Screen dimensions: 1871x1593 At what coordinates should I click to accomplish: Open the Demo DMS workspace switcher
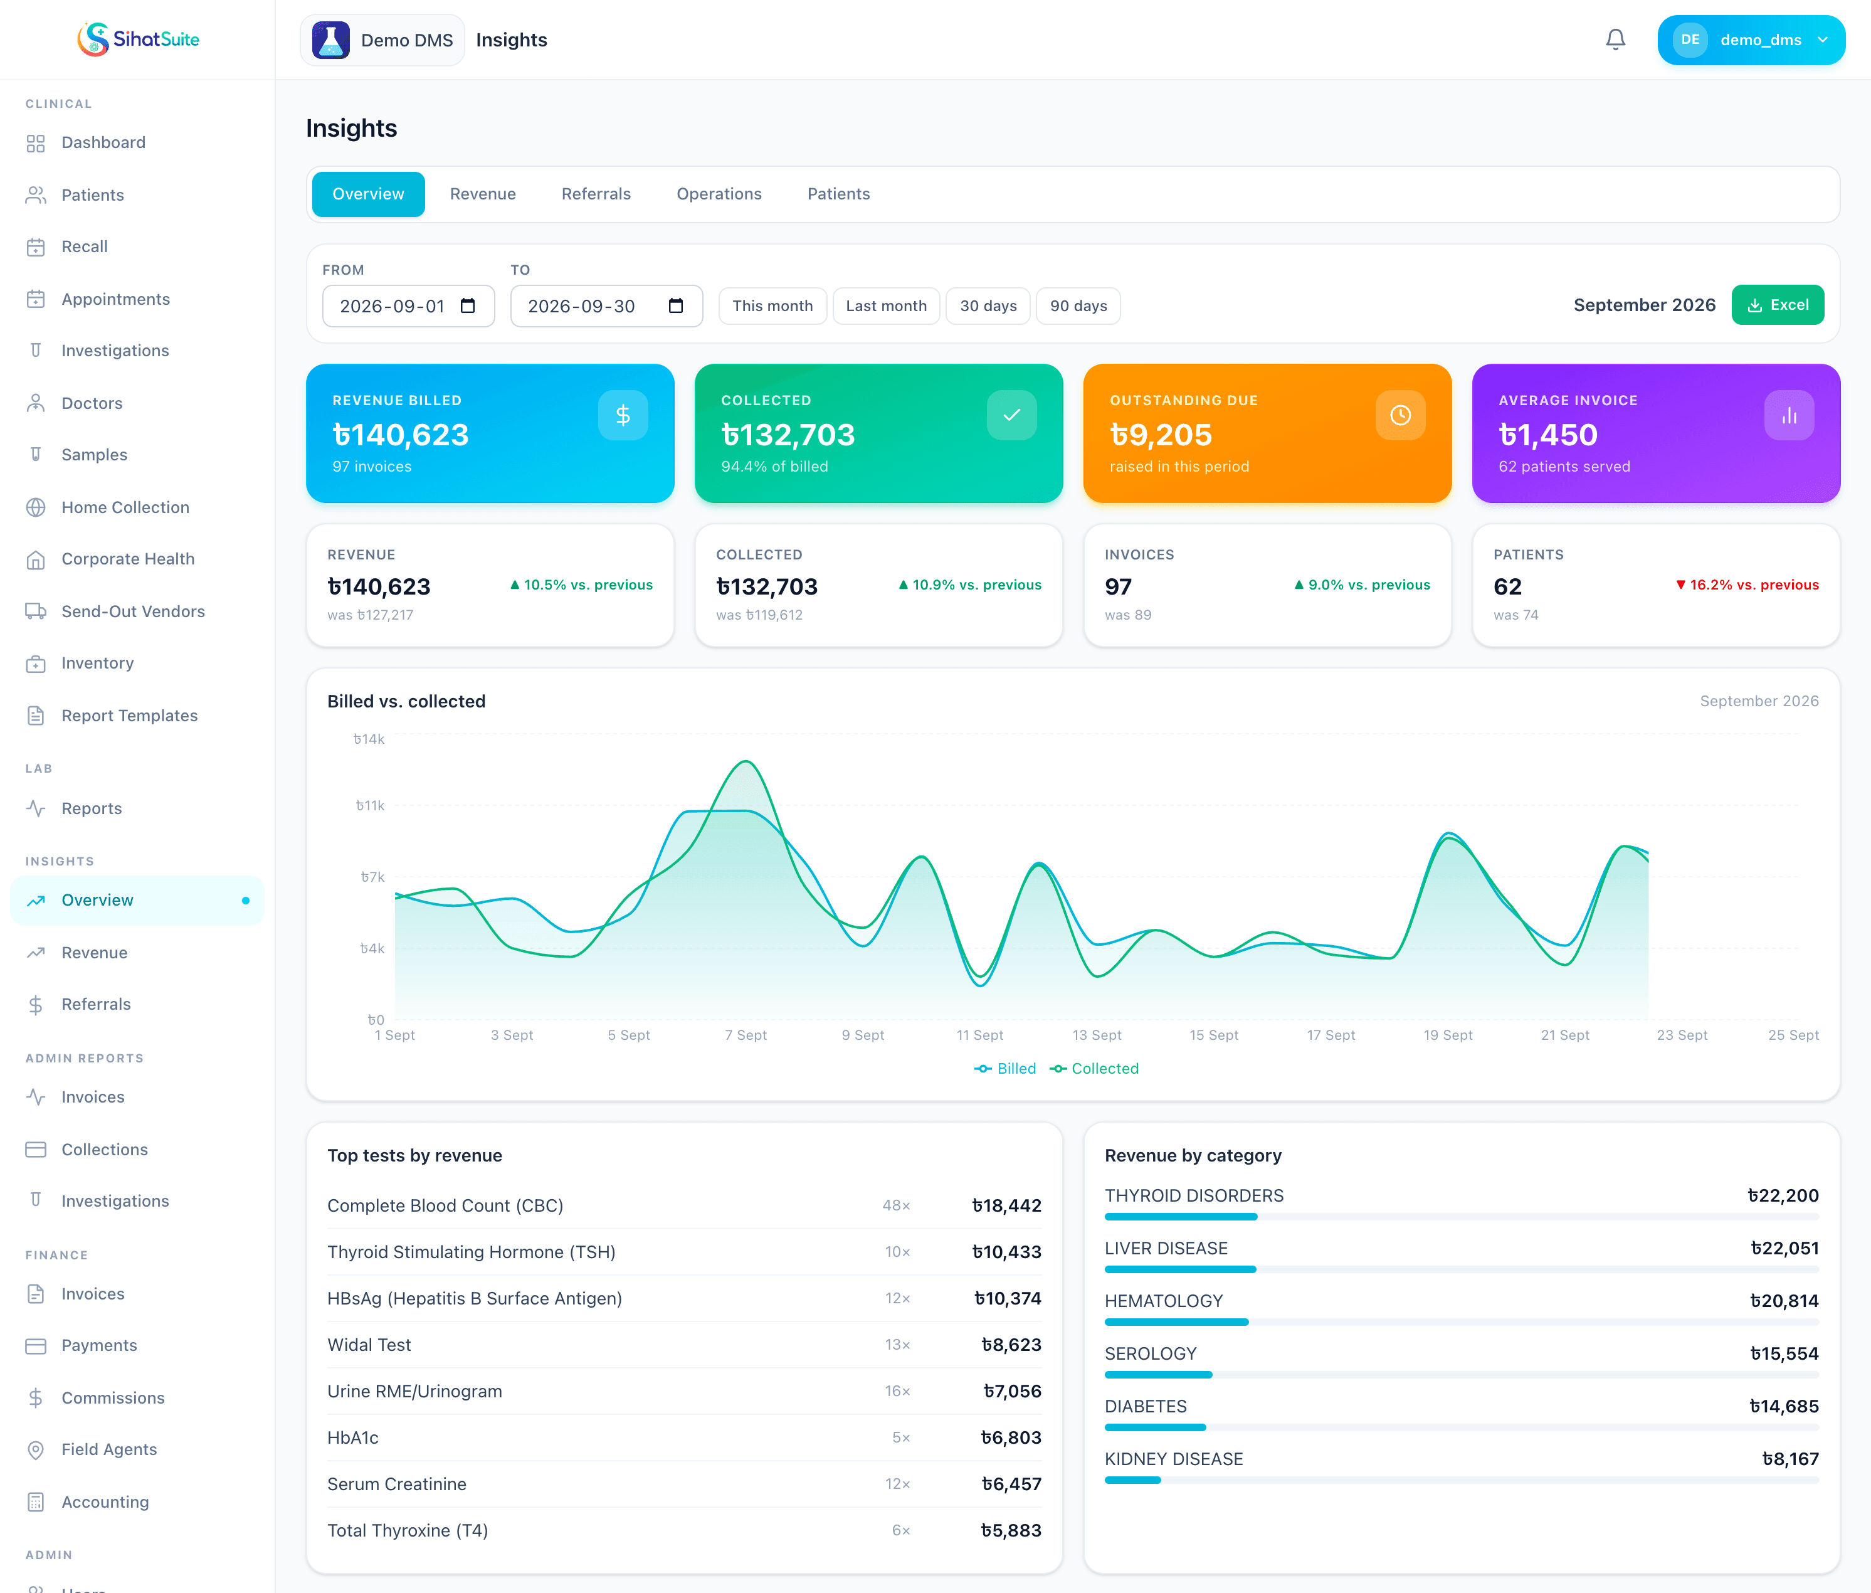[382, 40]
